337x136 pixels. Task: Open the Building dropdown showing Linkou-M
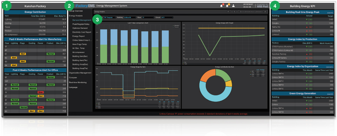click(130, 17)
